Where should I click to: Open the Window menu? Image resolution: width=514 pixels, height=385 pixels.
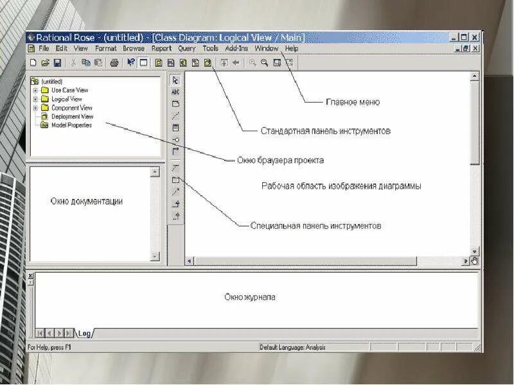267,49
